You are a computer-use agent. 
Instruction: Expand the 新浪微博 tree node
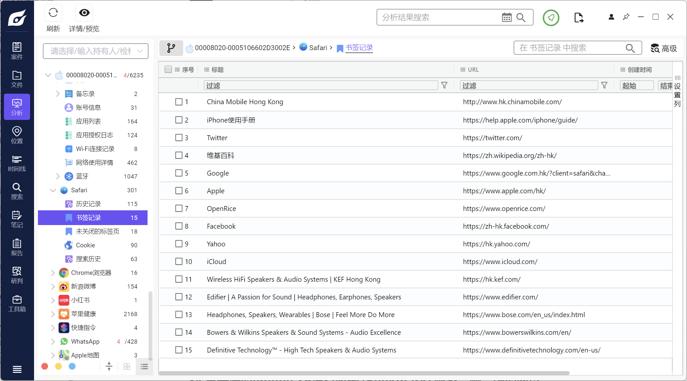pyautogui.click(x=53, y=286)
